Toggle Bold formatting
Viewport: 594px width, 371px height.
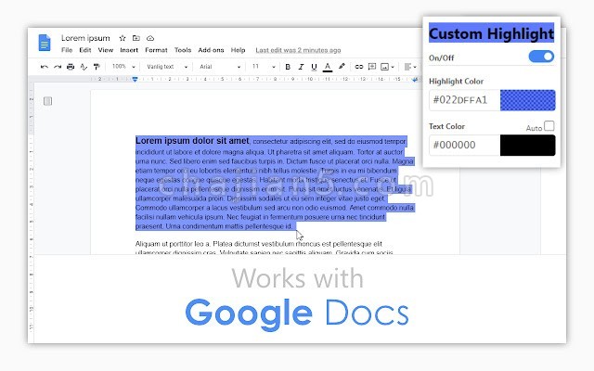pyautogui.click(x=288, y=67)
